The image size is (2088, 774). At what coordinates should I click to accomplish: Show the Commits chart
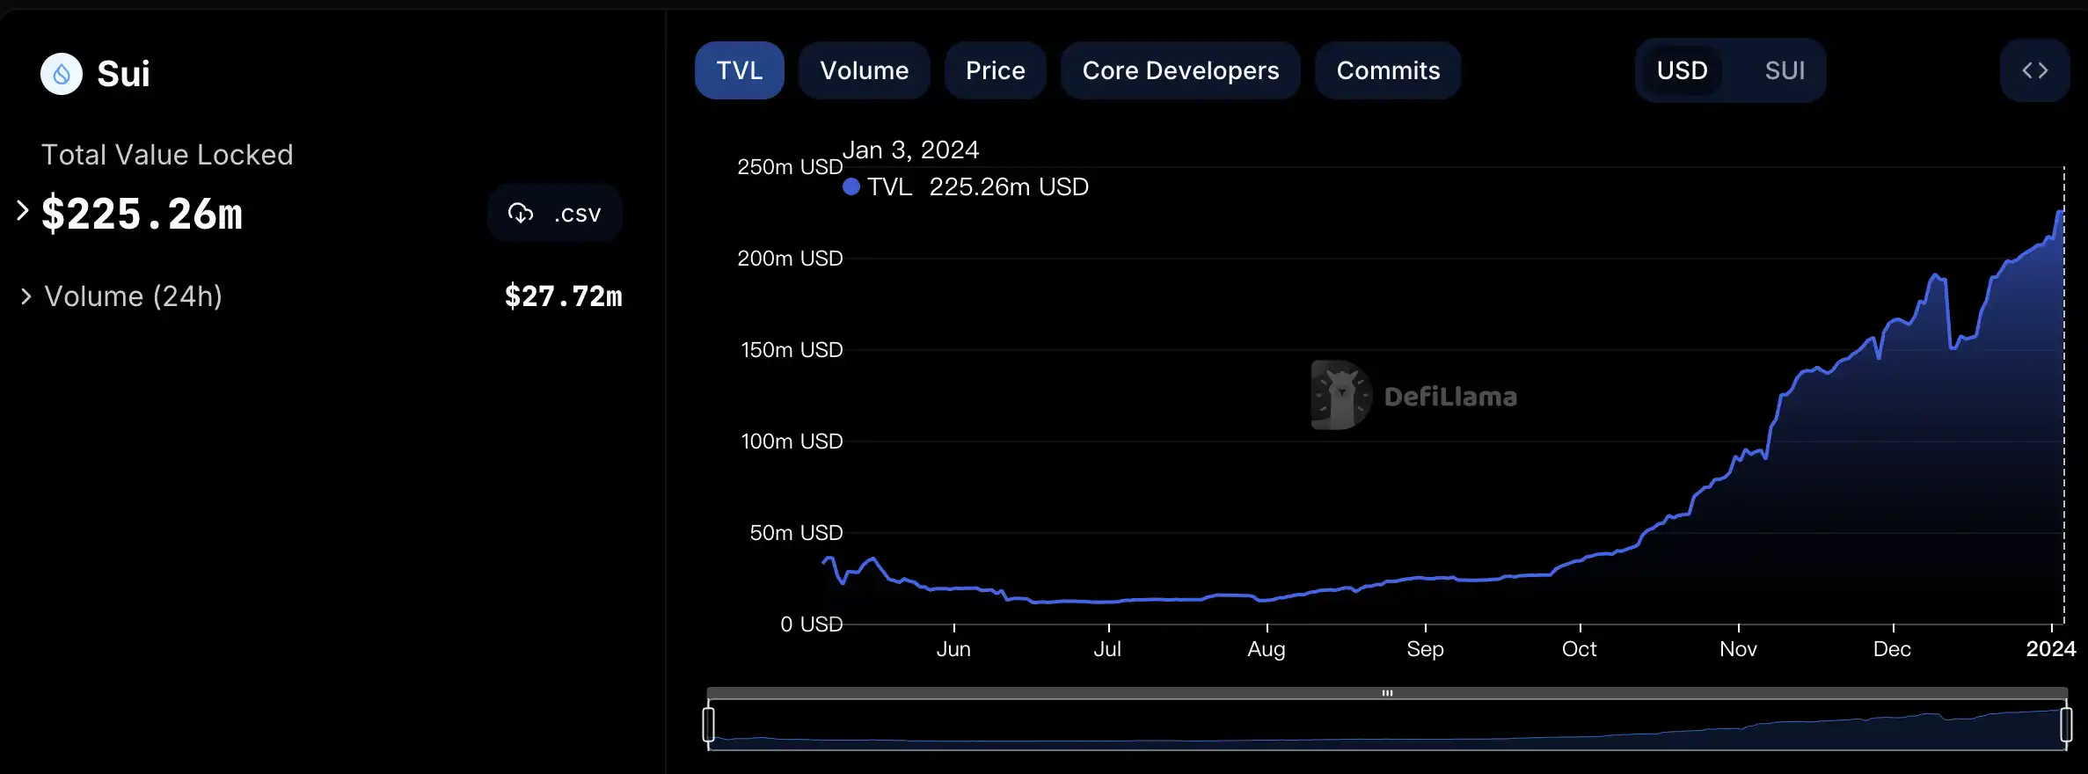pyautogui.click(x=1388, y=70)
